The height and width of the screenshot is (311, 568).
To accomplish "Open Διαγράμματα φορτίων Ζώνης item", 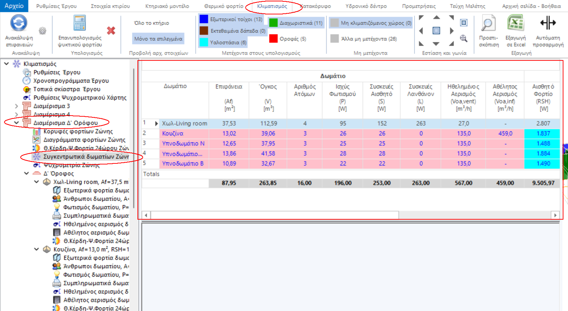I will pos(84,140).
